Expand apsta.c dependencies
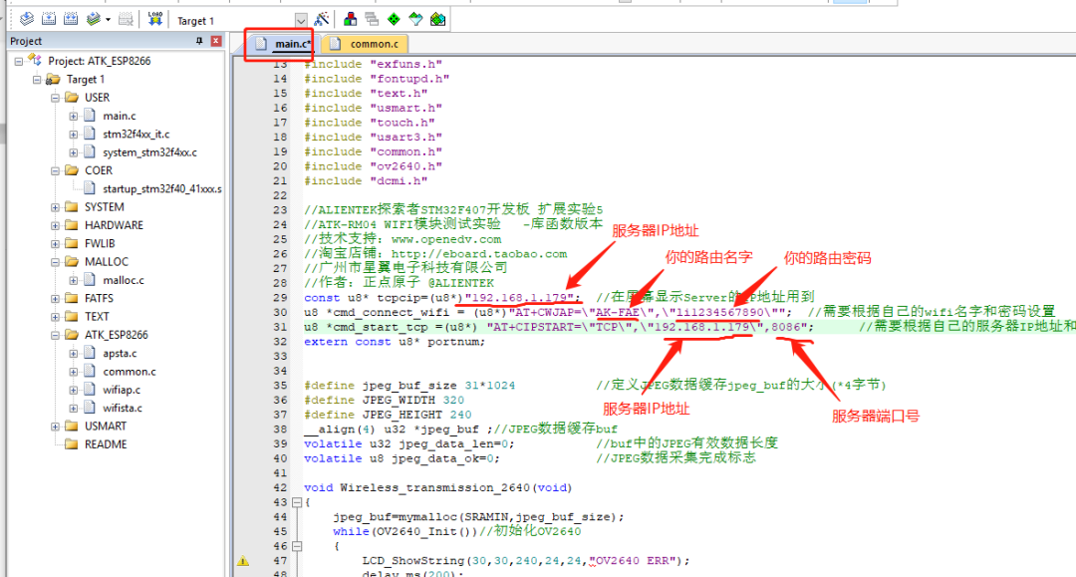The width and height of the screenshot is (1076, 577). click(x=74, y=354)
